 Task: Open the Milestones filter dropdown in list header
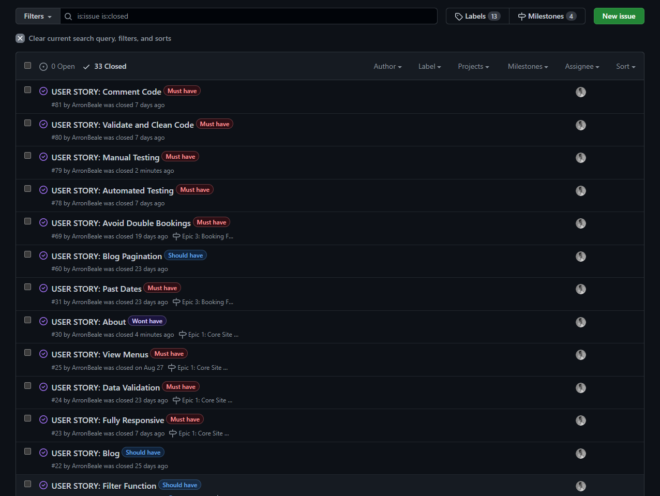528,66
